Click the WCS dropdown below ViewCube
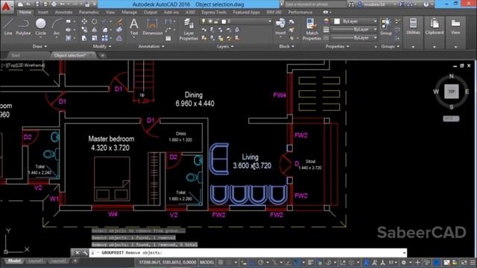 (x=451, y=118)
